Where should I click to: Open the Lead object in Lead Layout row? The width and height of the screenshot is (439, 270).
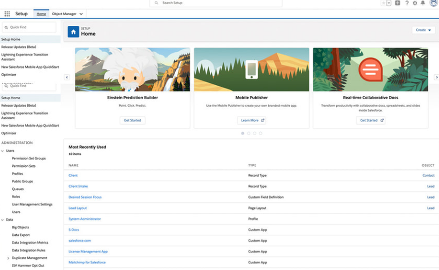431,208
